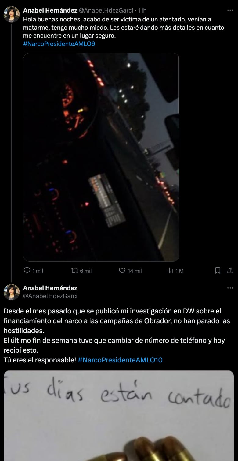Reply to the first tweet via comment icon
238x461 pixels.
[x=27, y=271]
